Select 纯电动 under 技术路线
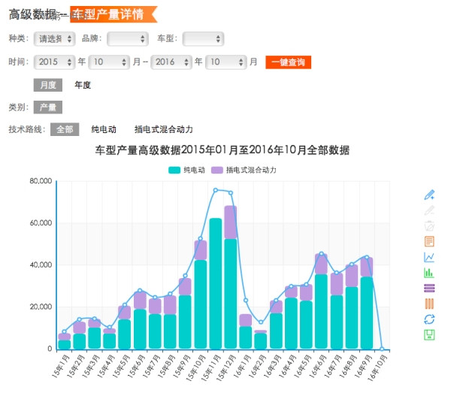 pos(104,129)
